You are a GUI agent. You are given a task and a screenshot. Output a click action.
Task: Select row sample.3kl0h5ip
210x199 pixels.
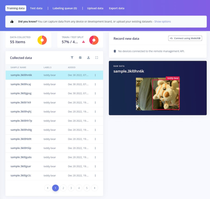(54, 148)
